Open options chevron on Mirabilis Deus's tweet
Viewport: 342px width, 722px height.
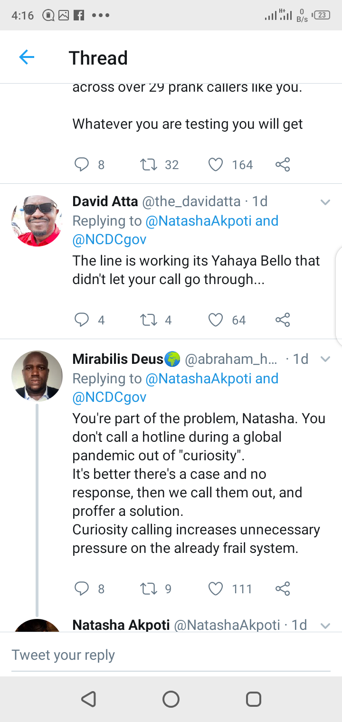click(325, 359)
